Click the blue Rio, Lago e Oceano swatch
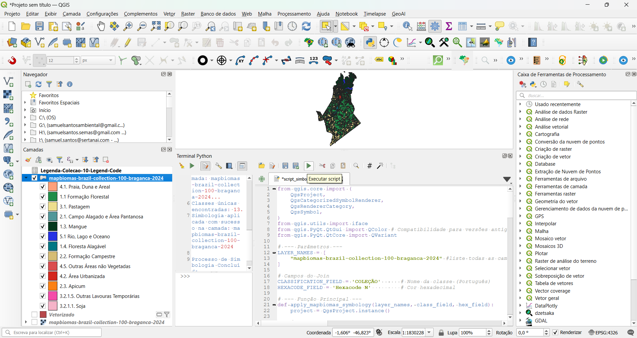The width and height of the screenshot is (637, 338). pyautogui.click(x=53, y=236)
